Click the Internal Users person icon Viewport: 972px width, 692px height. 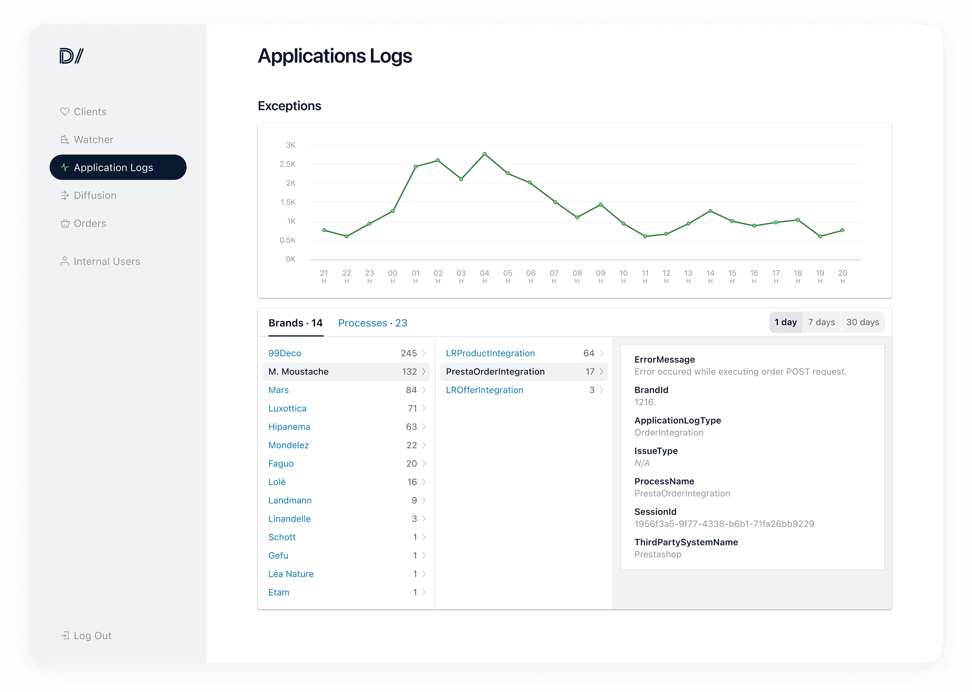click(x=65, y=261)
